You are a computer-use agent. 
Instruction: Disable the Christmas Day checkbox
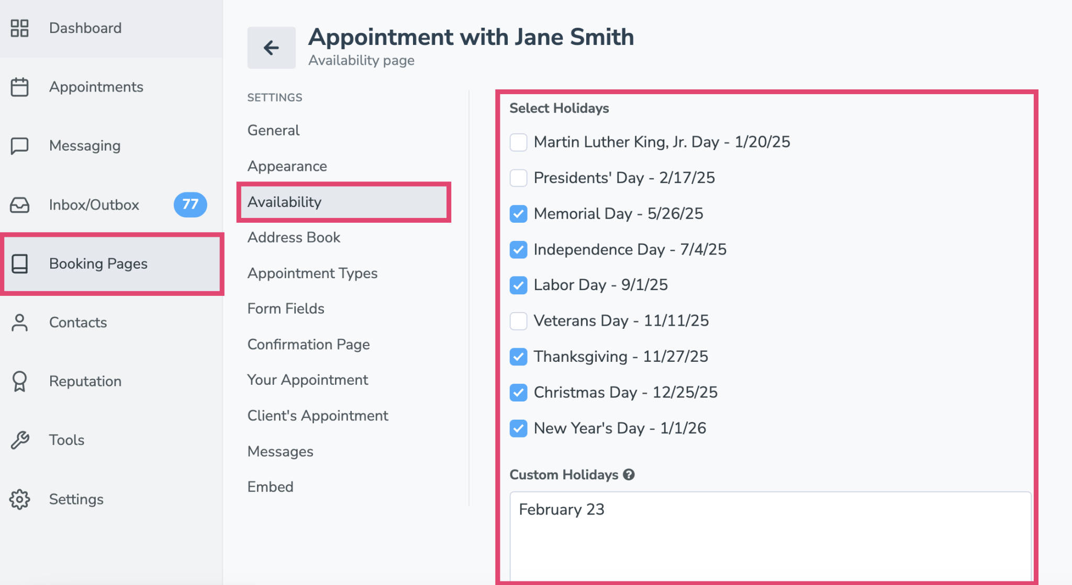[518, 393]
